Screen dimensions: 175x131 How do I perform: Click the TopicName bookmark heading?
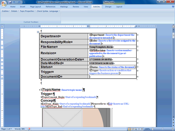(52, 90)
